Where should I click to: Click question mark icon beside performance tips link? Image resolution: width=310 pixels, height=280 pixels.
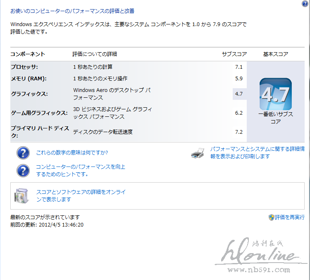pyautogui.click(x=23, y=170)
